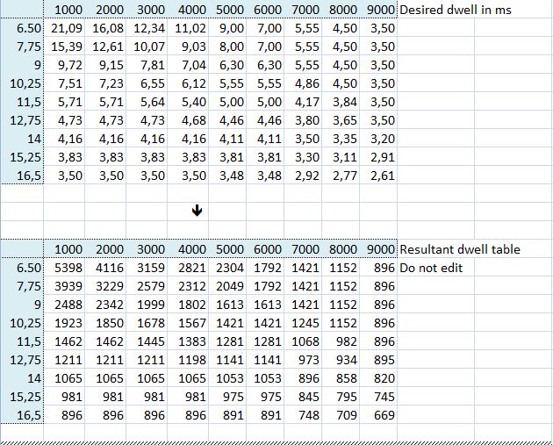Viewport: 553px width, 445px height.
Task: Select the 9000 header in the resultant table
Action: tap(379, 249)
